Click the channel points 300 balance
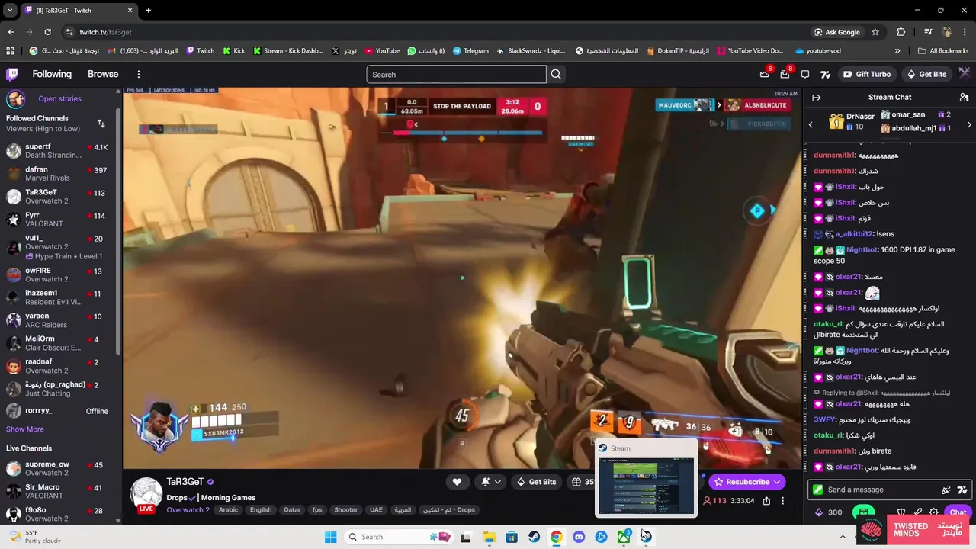 [829, 512]
